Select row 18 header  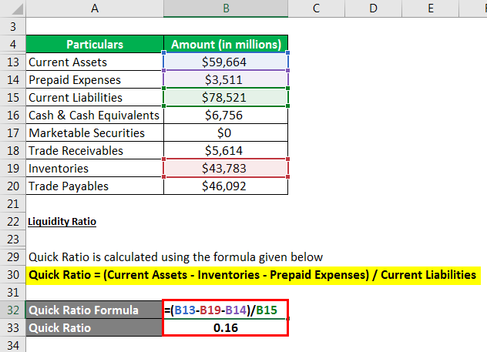[13, 150]
